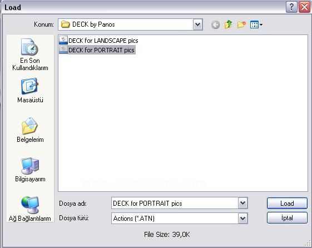The height and width of the screenshot is (248, 312).
Task: Open Ağ Bağlantılarım network places
Action: (30, 209)
